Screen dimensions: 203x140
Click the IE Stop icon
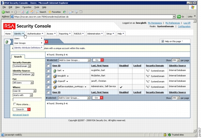tap(23, 12)
